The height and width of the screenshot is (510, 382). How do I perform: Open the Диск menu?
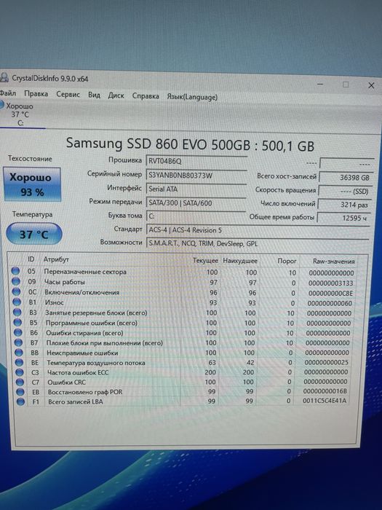click(x=116, y=95)
